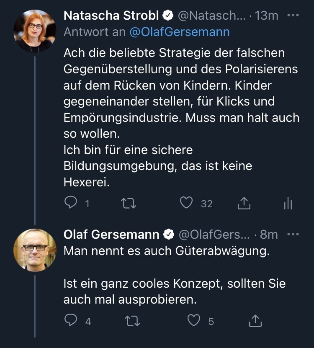The image size is (314, 348).
Task: Like Olaf Gersemann's tweet
Action: [193, 321]
